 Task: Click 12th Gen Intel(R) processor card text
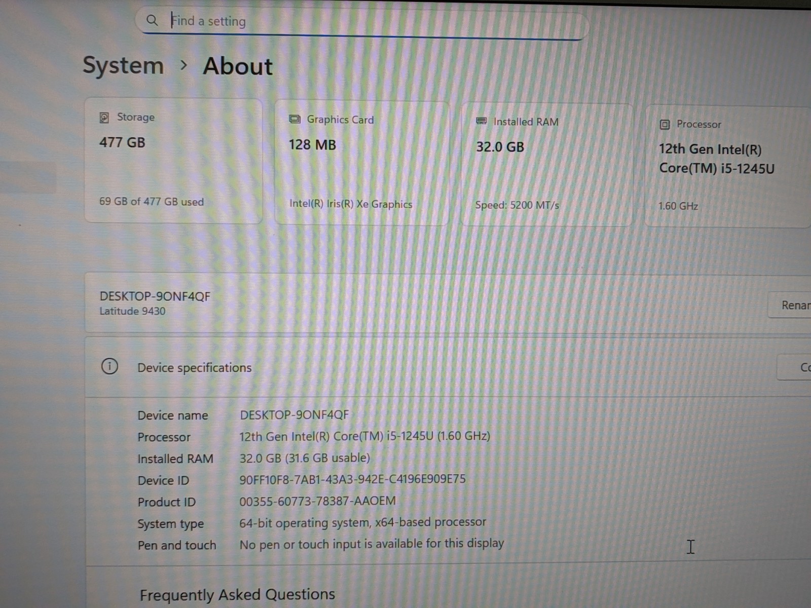(x=717, y=159)
